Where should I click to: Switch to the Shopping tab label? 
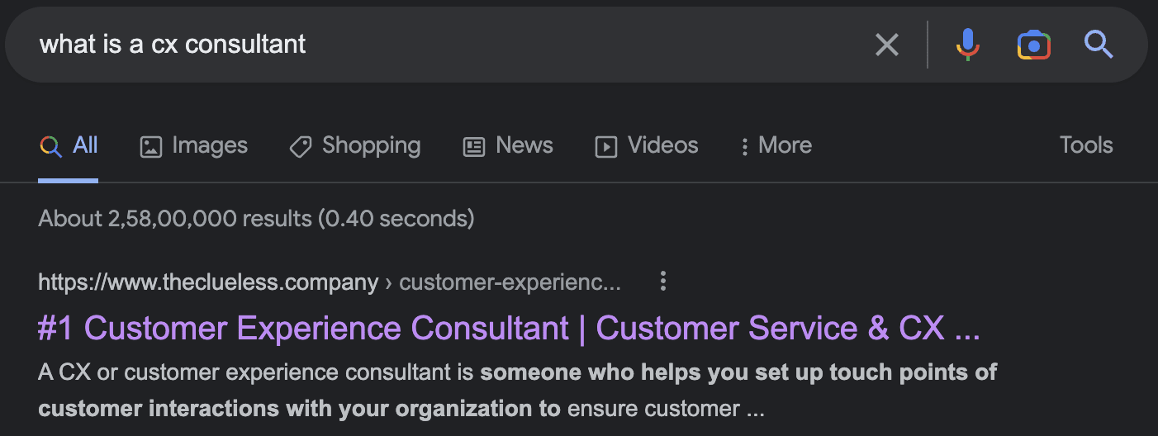point(371,146)
